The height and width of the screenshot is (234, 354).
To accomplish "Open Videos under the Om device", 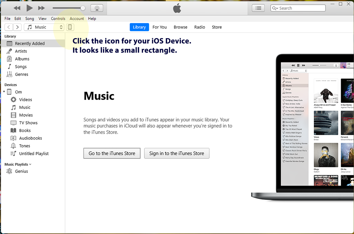I will point(33,99).
